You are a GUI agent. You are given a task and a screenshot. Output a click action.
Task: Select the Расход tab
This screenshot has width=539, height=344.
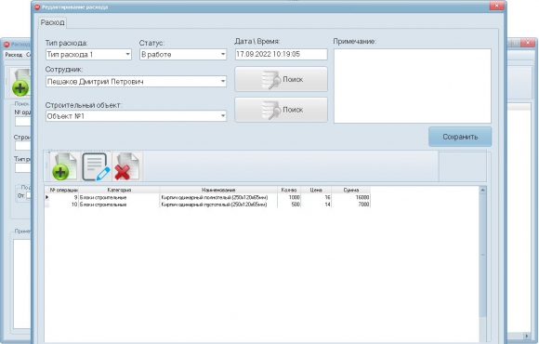click(52, 22)
